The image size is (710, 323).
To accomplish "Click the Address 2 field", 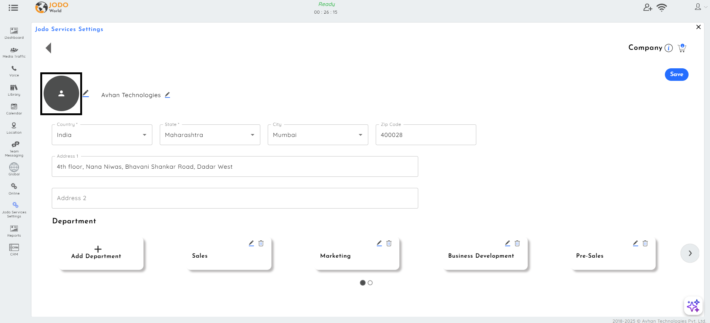I will point(235,198).
